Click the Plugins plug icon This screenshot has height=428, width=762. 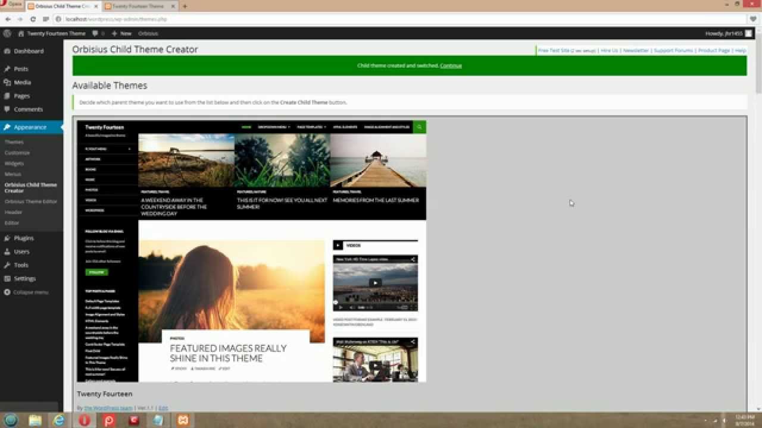click(7, 238)
